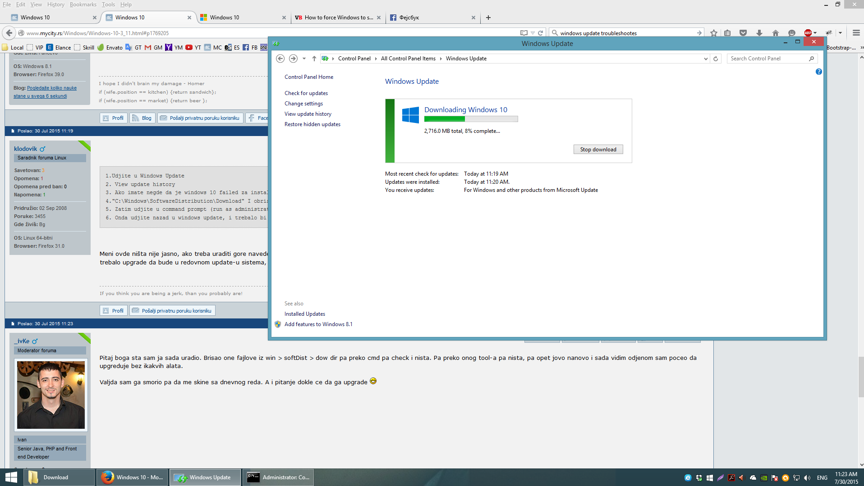Open Windows Start button

[11, 477]
